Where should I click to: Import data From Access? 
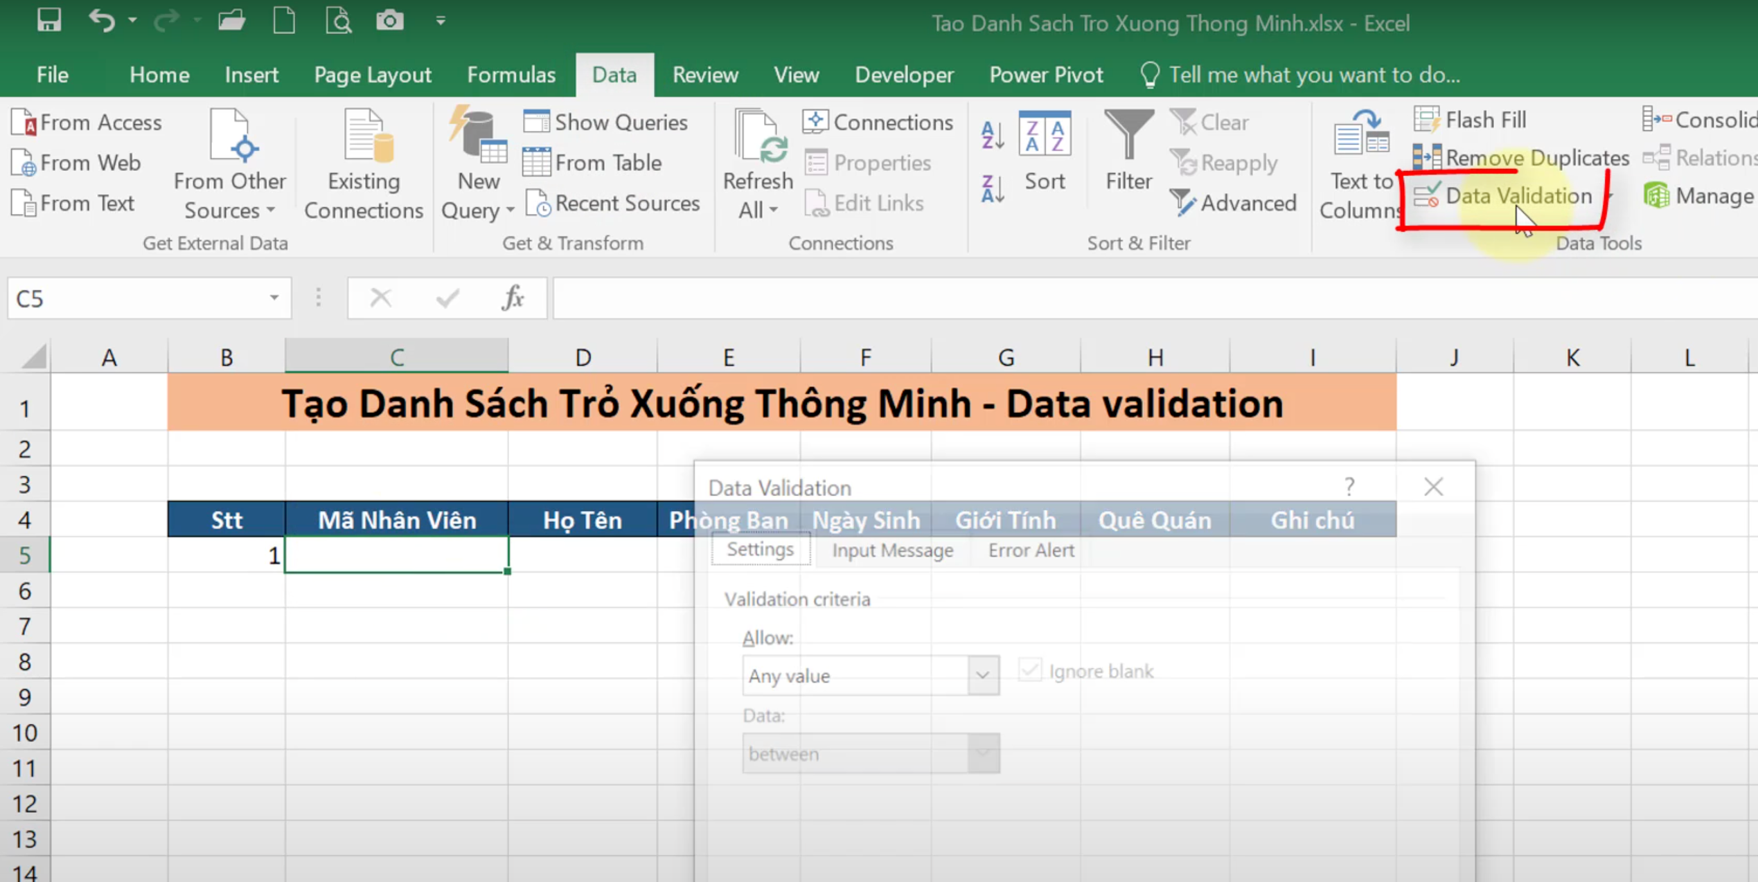87,123
